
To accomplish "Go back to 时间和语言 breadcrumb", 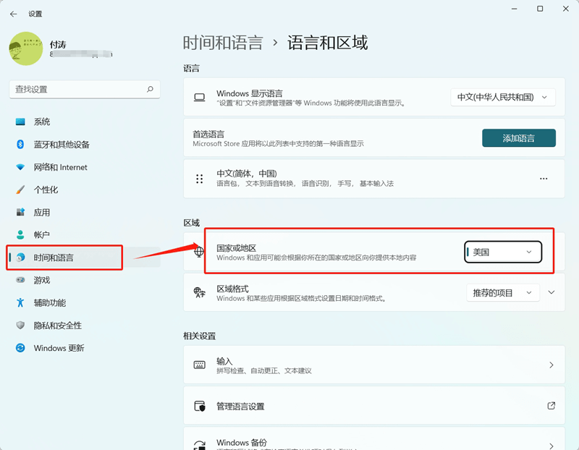I will click(x=223, y=43).
